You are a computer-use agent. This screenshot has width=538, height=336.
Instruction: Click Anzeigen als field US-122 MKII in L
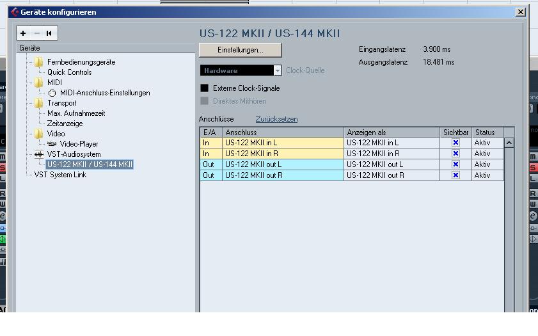[x=392, y=143]
